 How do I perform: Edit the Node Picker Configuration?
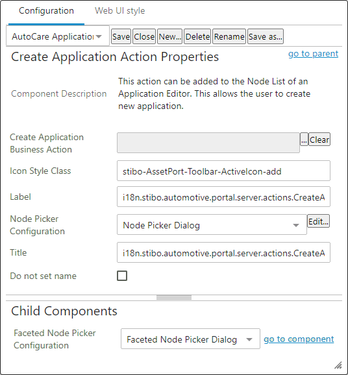318,221
